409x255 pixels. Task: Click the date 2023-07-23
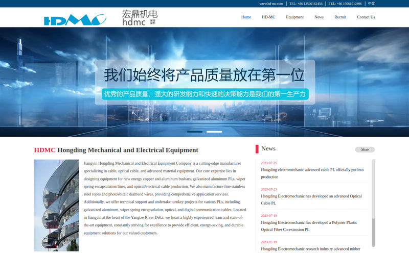[x=269, y=189]
